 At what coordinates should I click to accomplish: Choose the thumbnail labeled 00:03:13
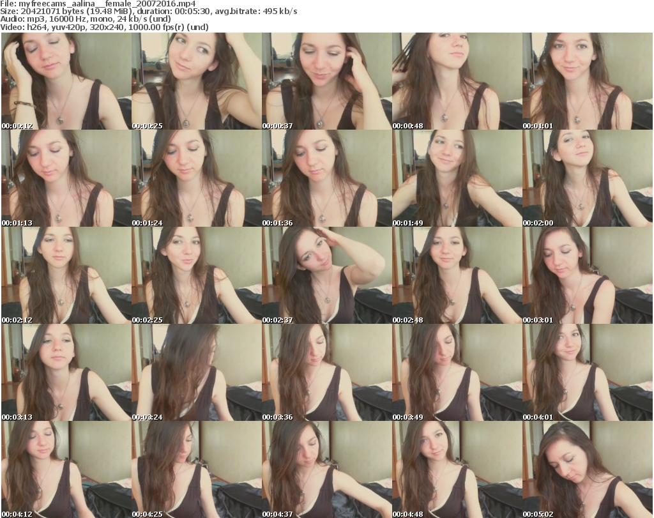tap(66, 372)
